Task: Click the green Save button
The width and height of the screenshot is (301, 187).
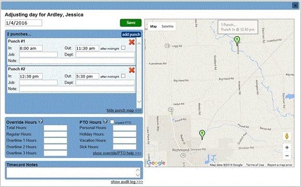Action: click(x=131, y=23)
